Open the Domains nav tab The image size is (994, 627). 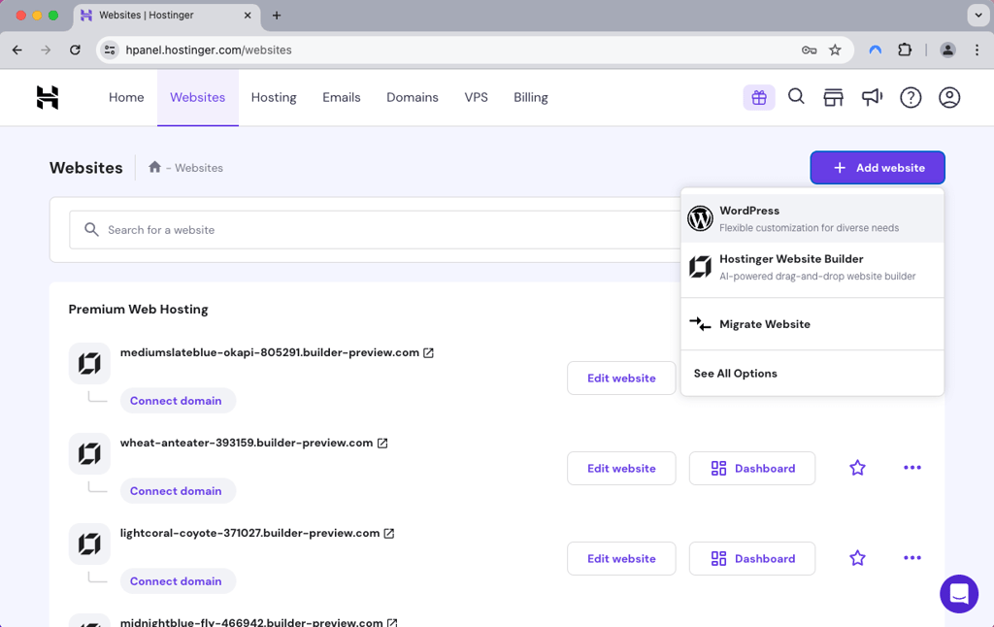[x=413, y=97]
